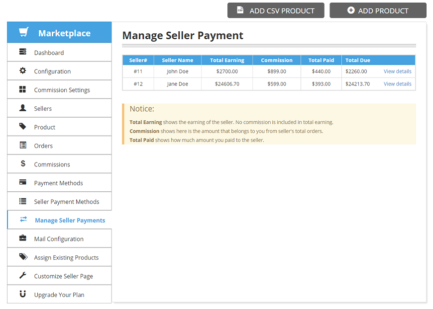This screenshot has height=309, width=433.
Task: Open Mail Configuration
Action: click(x=59, y=238)
